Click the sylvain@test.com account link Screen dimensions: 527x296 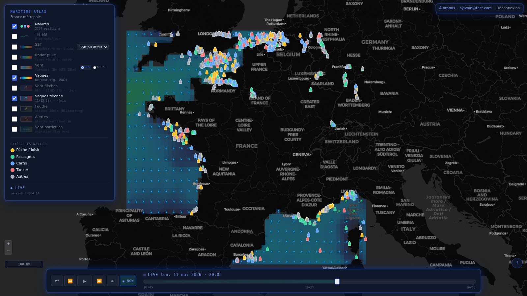pos(476,8)
